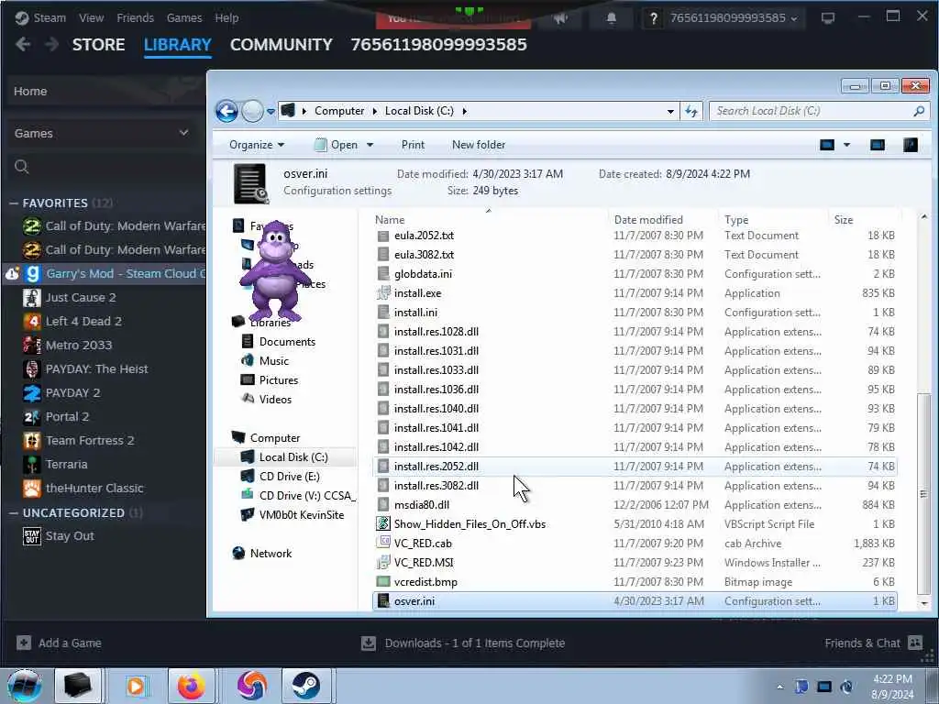
Task: Change view with the views icon
Action: click(x=827, y=145)
